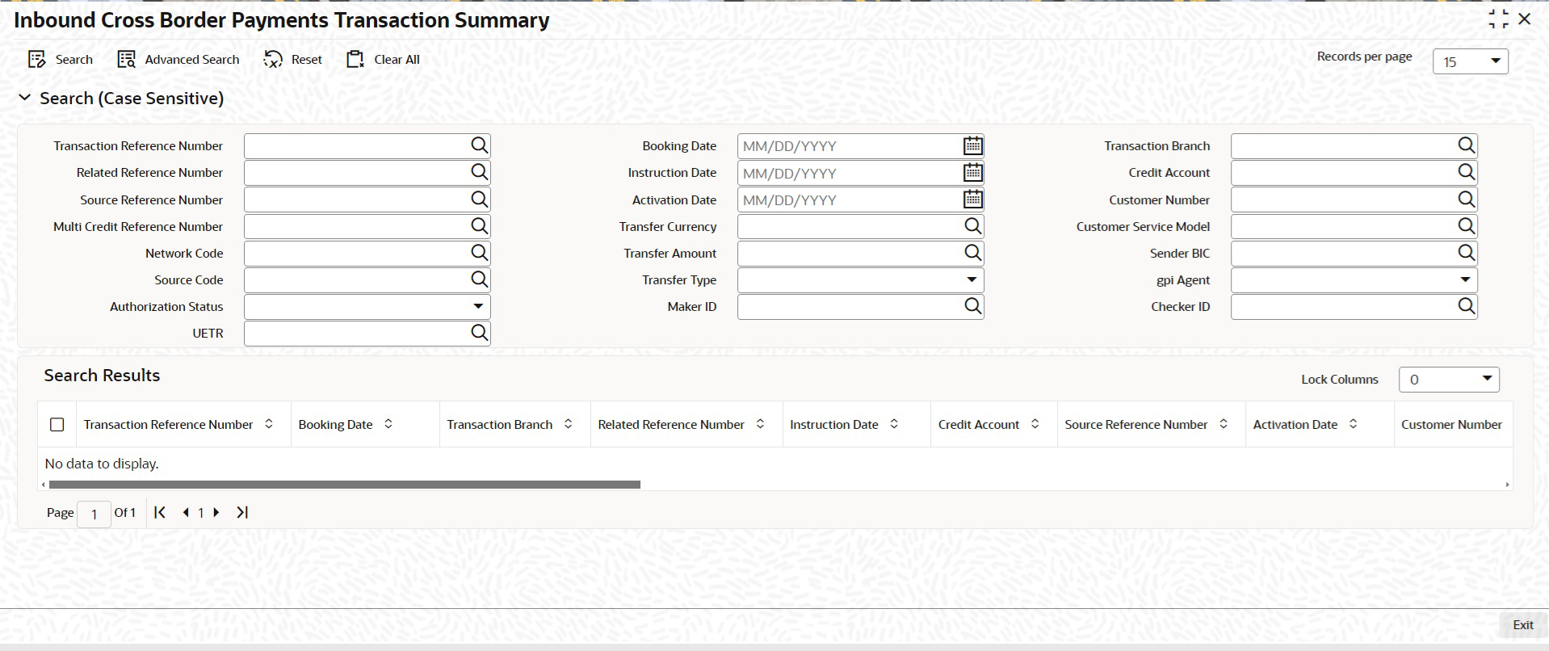Click Clear All toolbar button

coord(384,60)
